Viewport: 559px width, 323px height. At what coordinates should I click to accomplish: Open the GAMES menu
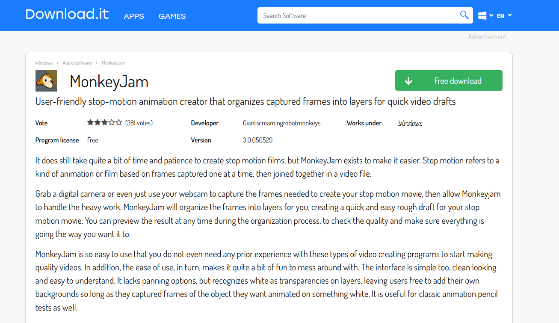coord(172,16)
